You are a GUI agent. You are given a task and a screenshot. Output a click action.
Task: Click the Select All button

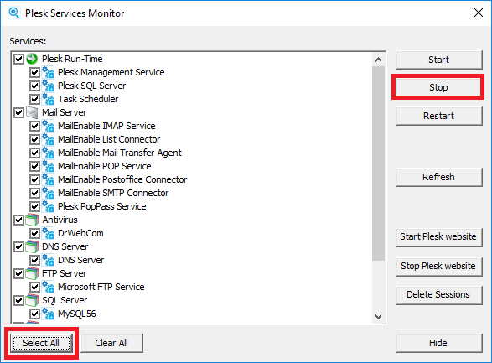click(x=41, y=343)
